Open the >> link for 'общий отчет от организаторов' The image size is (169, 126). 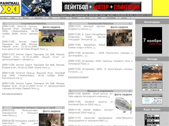tap(32, 59)
